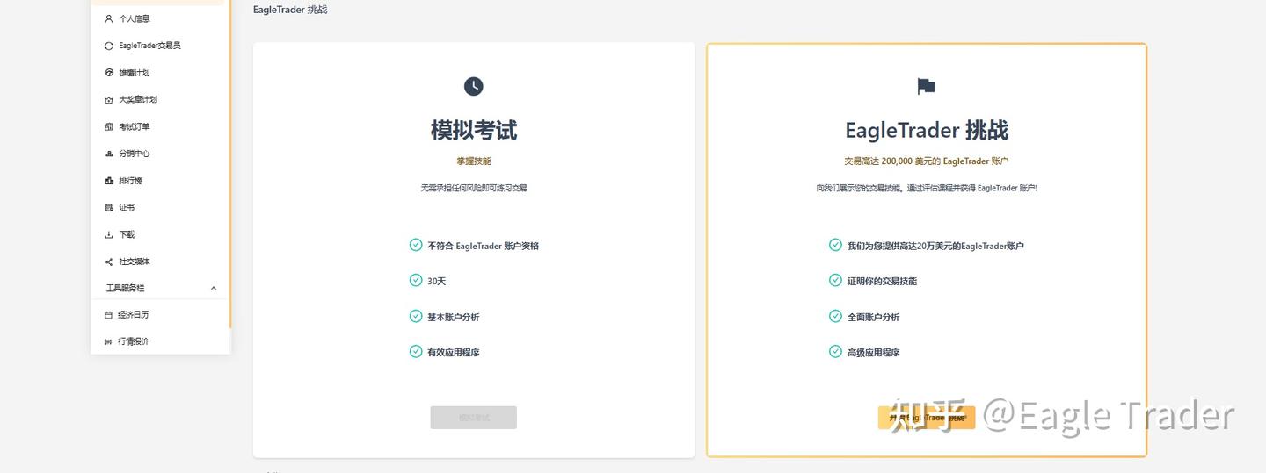Go to 行情报价 in the sidebar
The width and height of the screenshot is (1266, 473).
click(x=133, y=341)
